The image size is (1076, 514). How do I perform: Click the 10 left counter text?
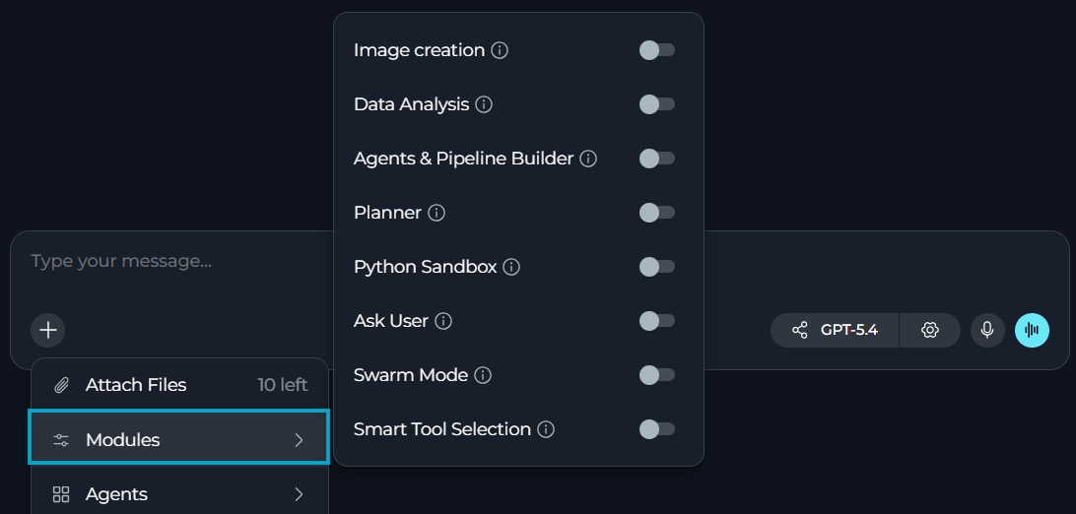283,385
